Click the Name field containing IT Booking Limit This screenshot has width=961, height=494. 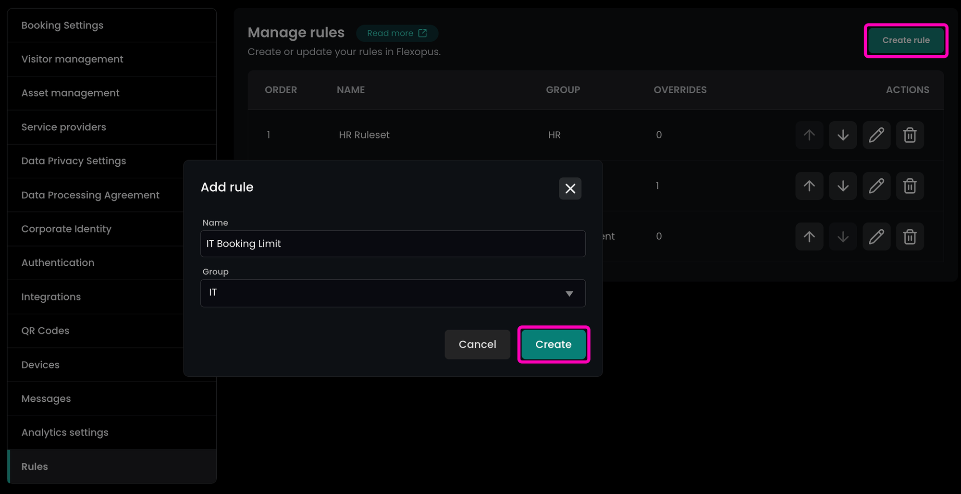point(393,244)
